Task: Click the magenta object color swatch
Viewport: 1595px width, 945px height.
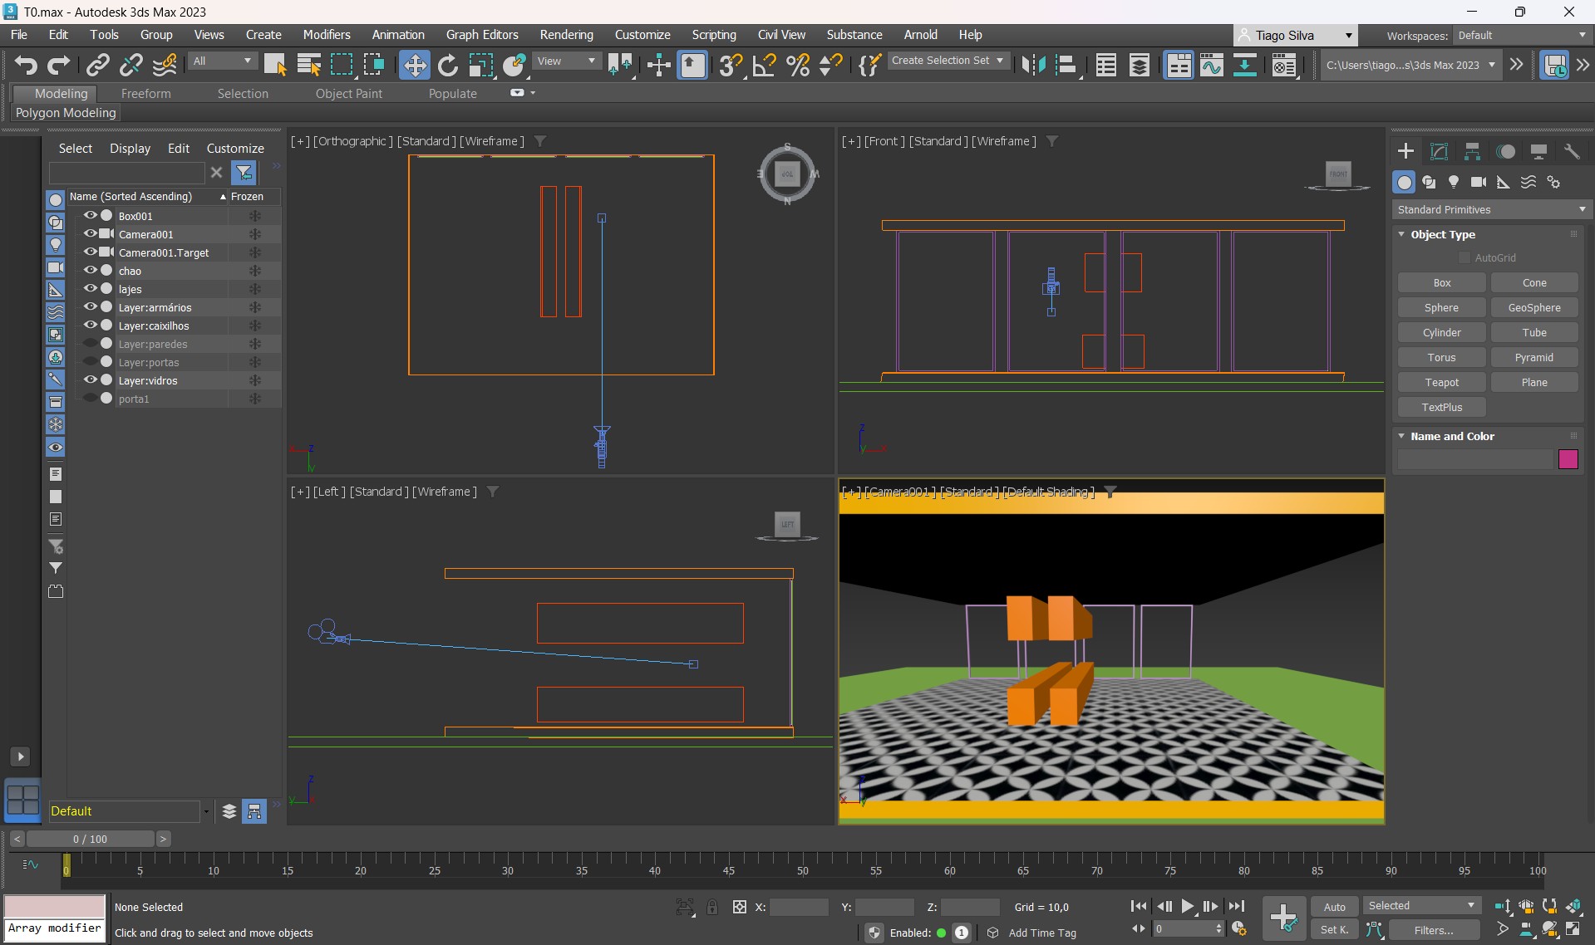Action: pyautogui.click(x=1568, y=459)
